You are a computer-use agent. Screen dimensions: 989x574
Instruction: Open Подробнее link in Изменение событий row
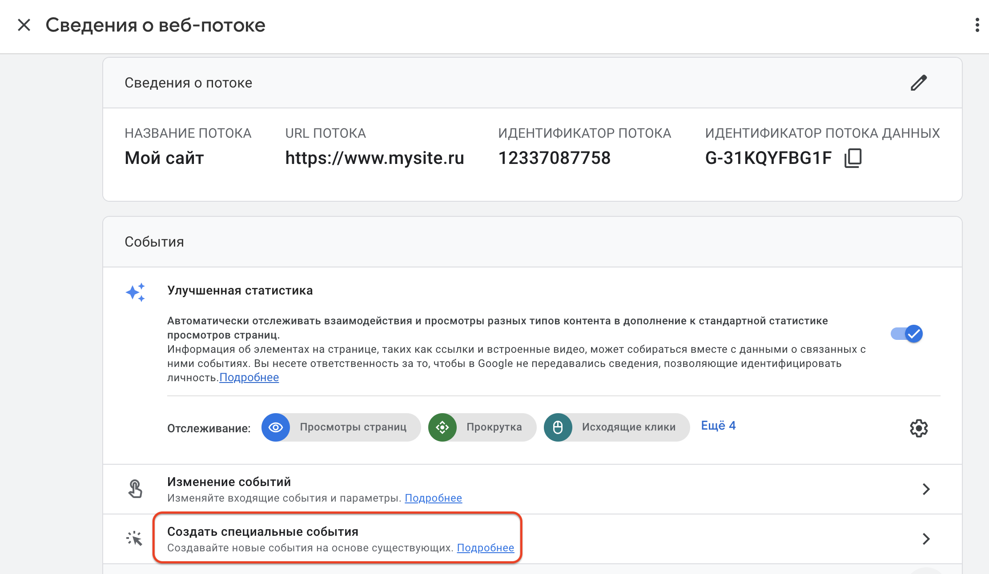(433, 498)
